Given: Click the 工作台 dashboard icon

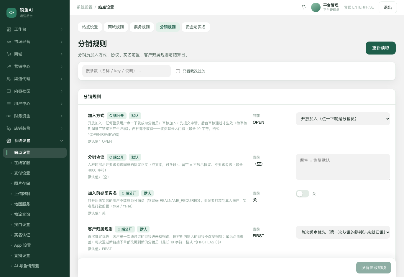Looking at the screenshot, I should [9, 29].
